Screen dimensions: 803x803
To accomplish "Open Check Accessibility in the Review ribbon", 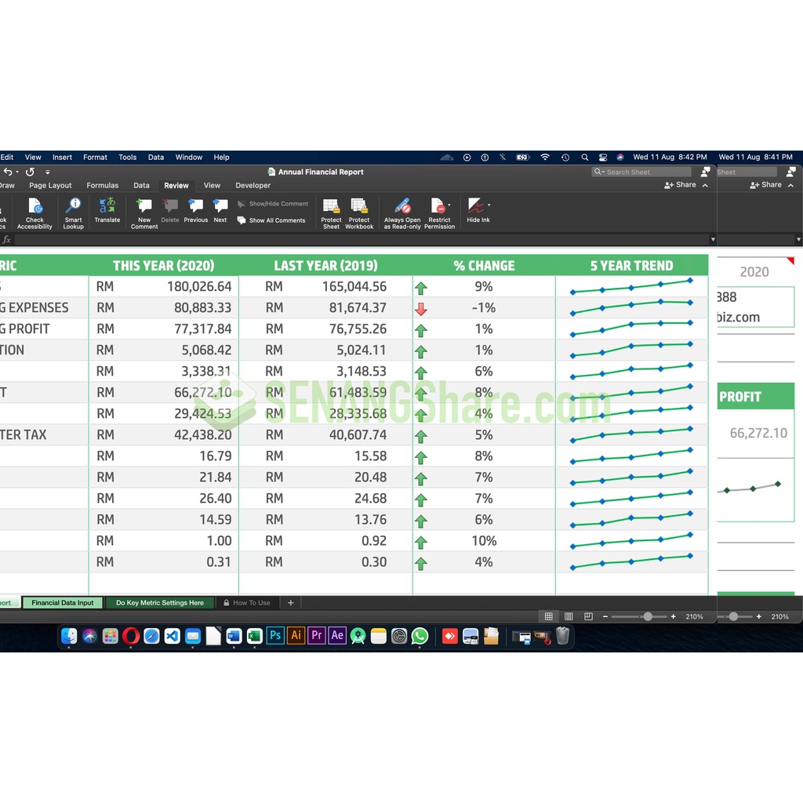I will tap(35, 213).
